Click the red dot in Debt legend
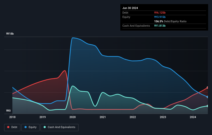Viewport: 212px width, 135px height. pyautogui.click(x=8, y=127)
